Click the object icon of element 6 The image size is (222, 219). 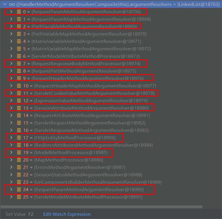19,56
